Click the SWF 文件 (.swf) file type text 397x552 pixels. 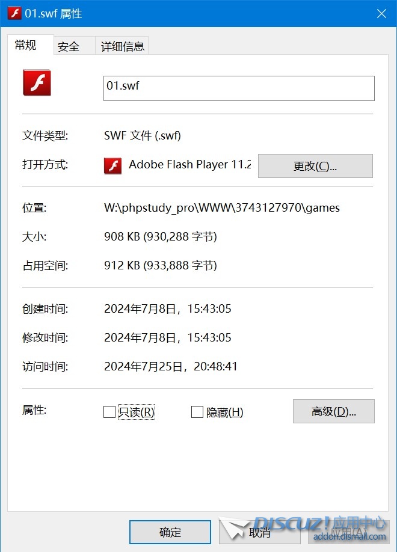pyautogui.click(x=143, y=136)
